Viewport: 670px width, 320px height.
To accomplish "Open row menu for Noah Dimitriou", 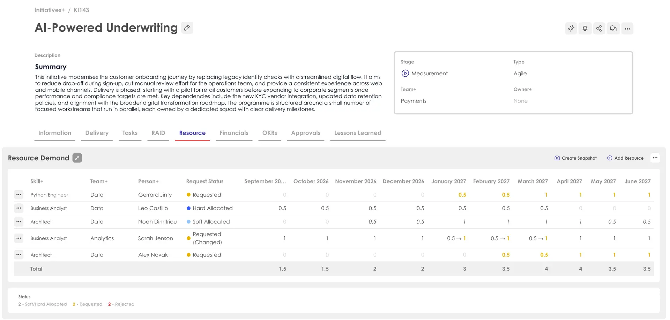I will click(x=19, y=222).
